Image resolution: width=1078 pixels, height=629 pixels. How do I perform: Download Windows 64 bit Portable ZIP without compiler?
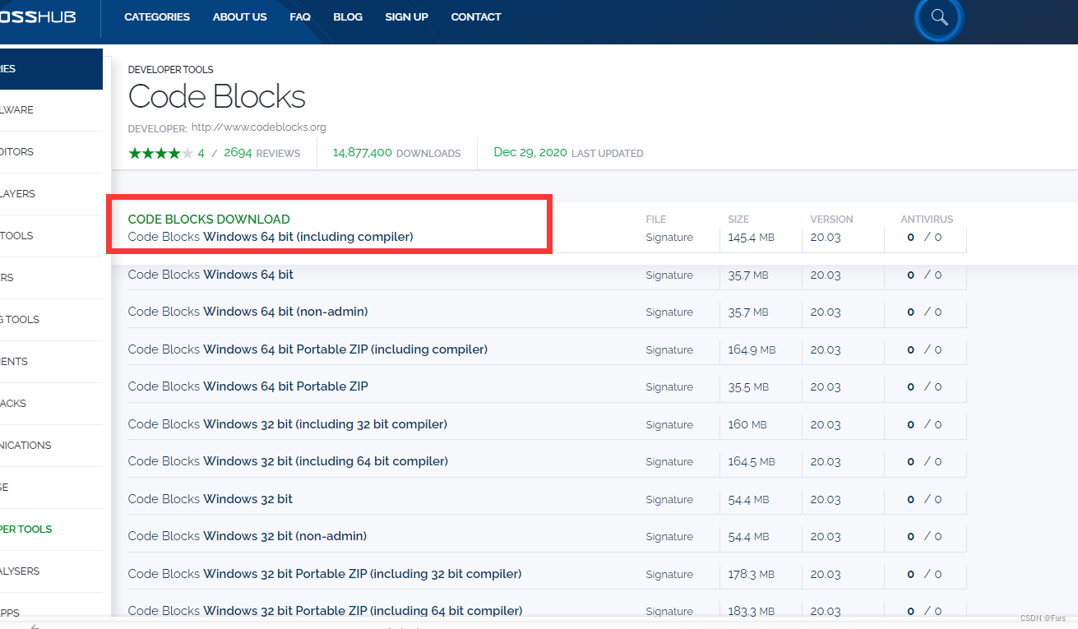coord(248,386)
